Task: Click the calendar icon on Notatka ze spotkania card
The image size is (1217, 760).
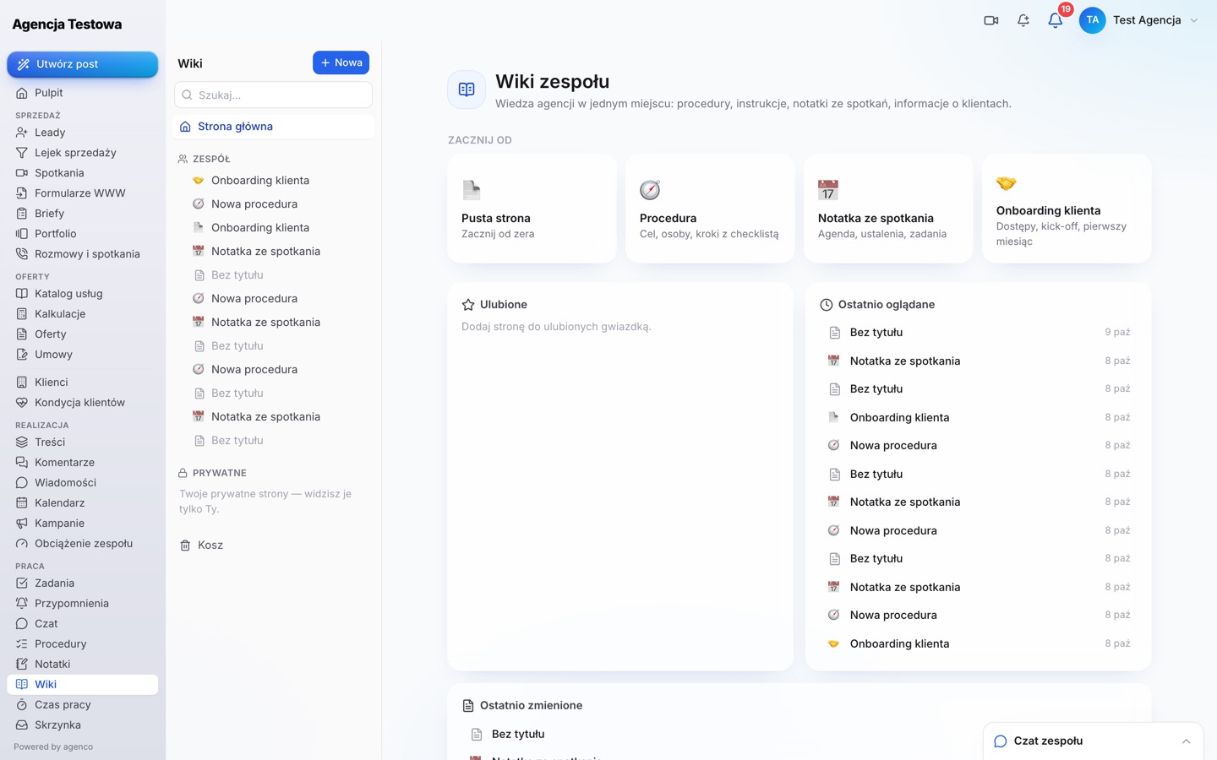Action: click(x=828, y=190)
